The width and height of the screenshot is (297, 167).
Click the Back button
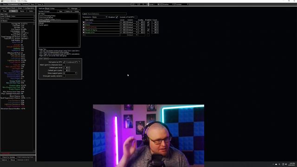pos(4,4)
